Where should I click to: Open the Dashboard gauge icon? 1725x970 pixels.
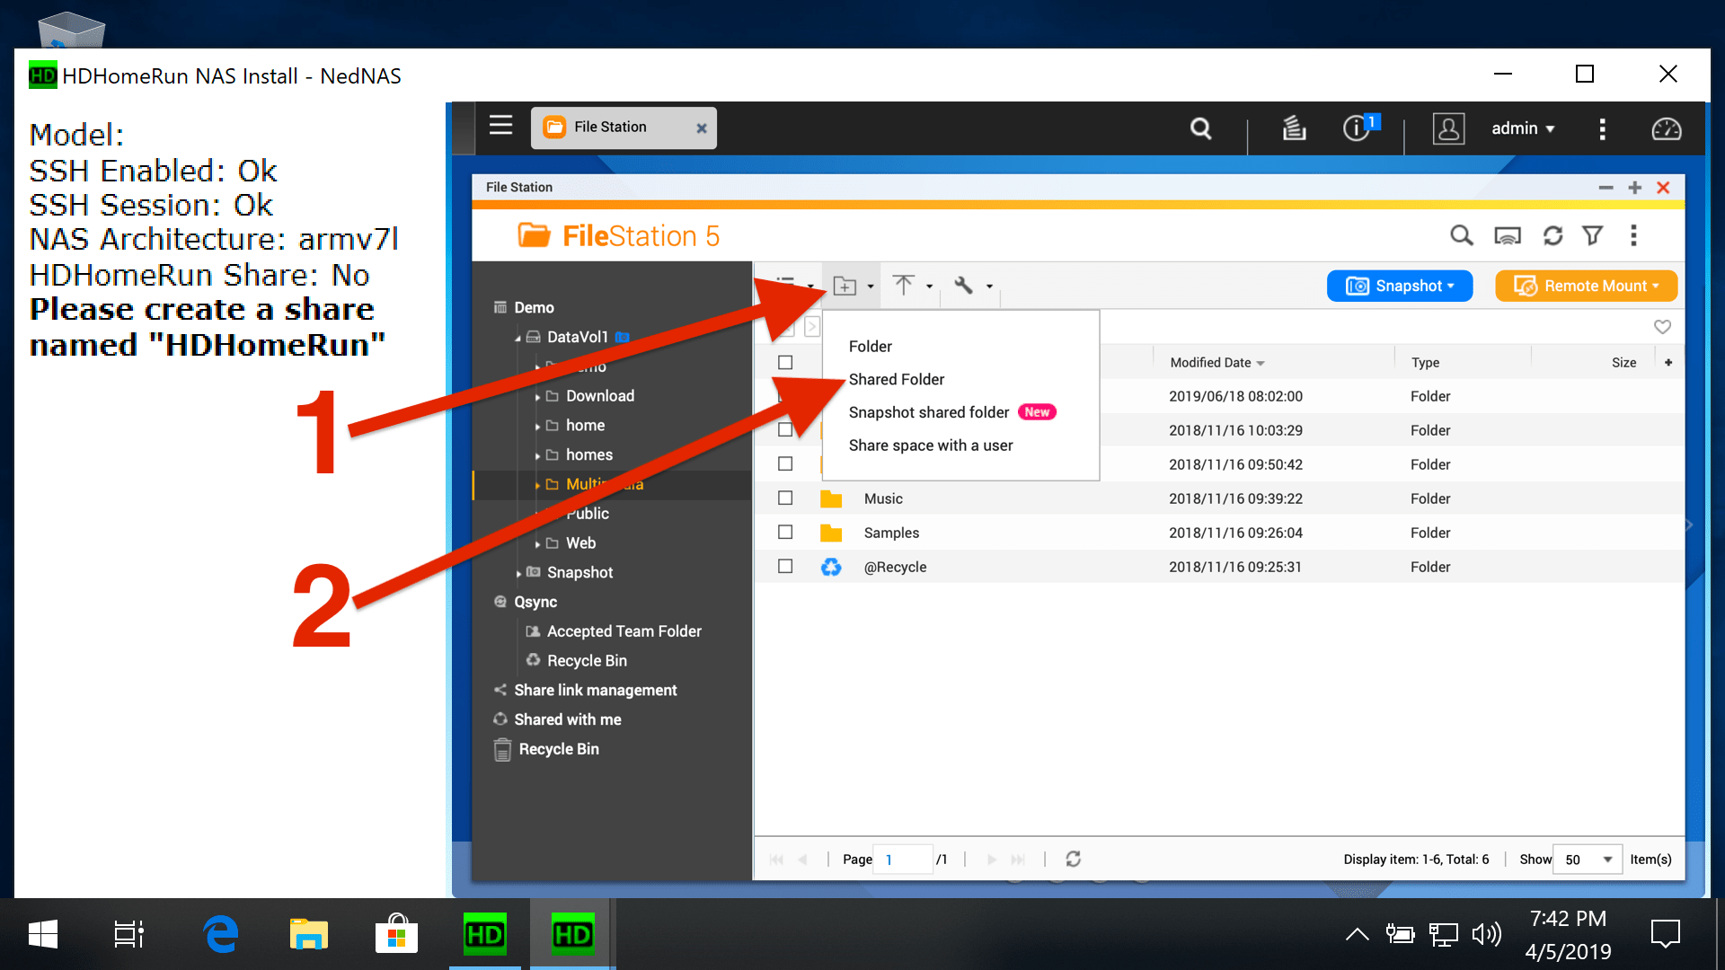pyautogui.click(x=1667, y=128)
